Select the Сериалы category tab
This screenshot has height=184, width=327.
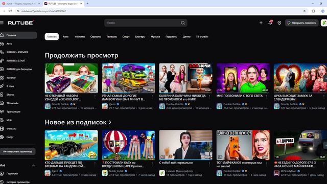click(96, 37)
